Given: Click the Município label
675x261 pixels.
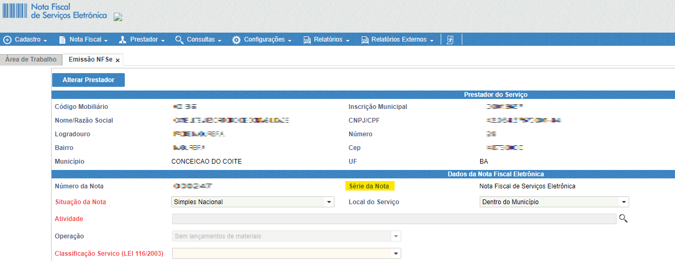Looking at the screenshot, I should tap(70, 162).
